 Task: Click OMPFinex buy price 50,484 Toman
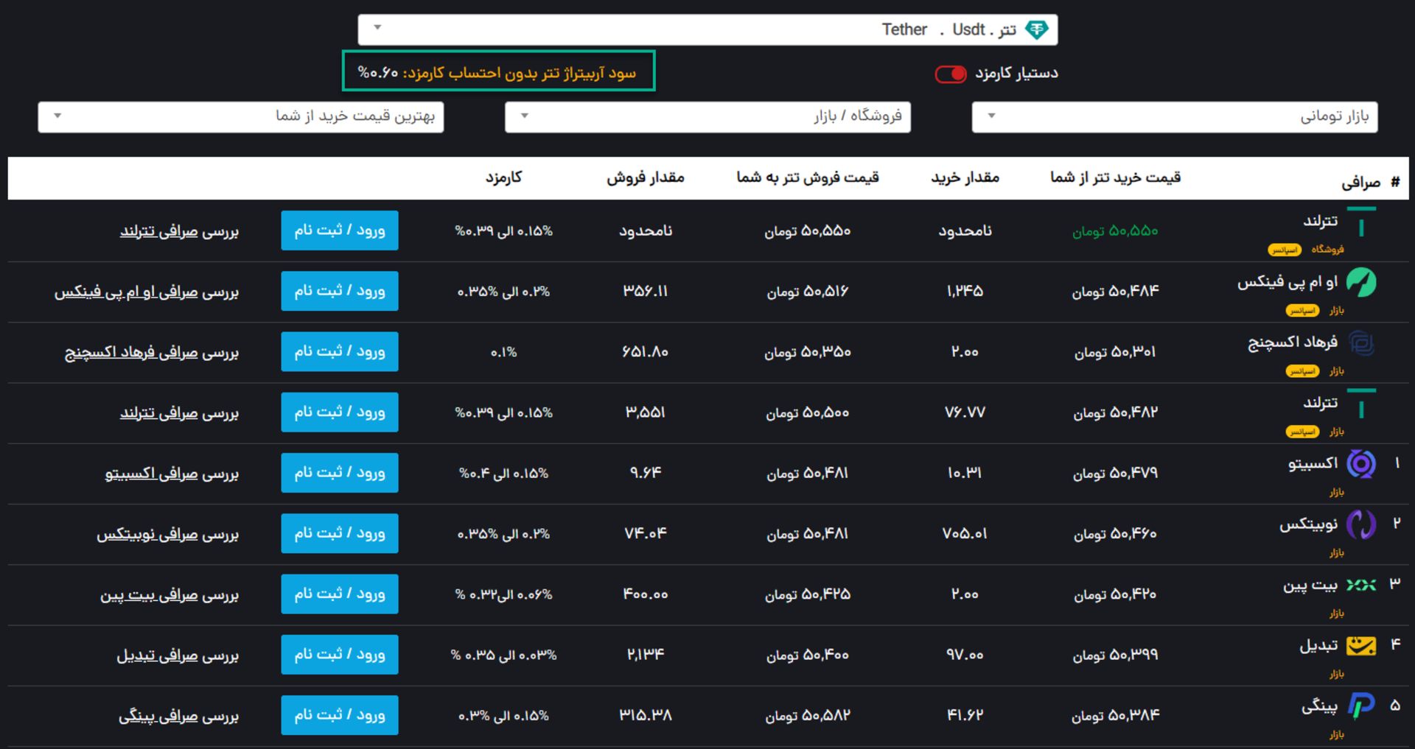pyautogui.click(x=1115, y=292)
